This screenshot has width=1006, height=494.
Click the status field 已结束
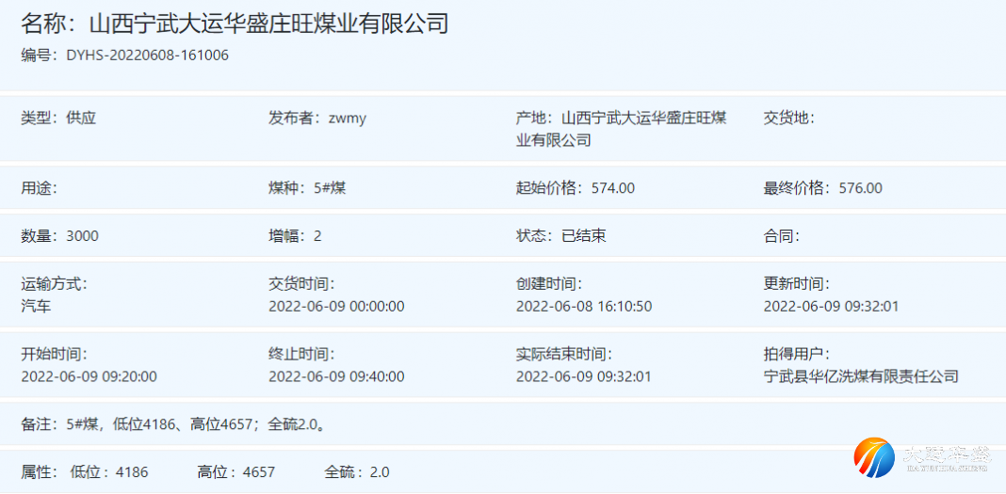tap(583, 236)
